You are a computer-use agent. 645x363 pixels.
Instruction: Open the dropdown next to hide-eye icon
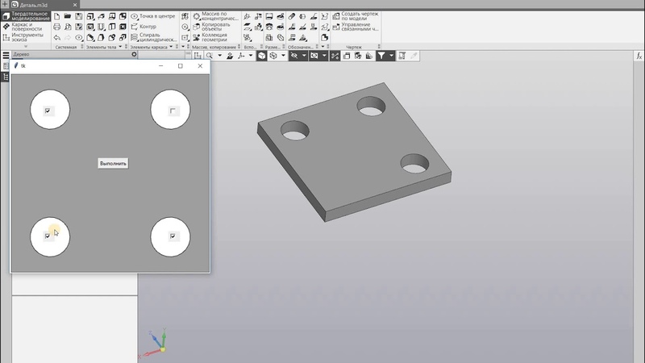tap(304, 56)
